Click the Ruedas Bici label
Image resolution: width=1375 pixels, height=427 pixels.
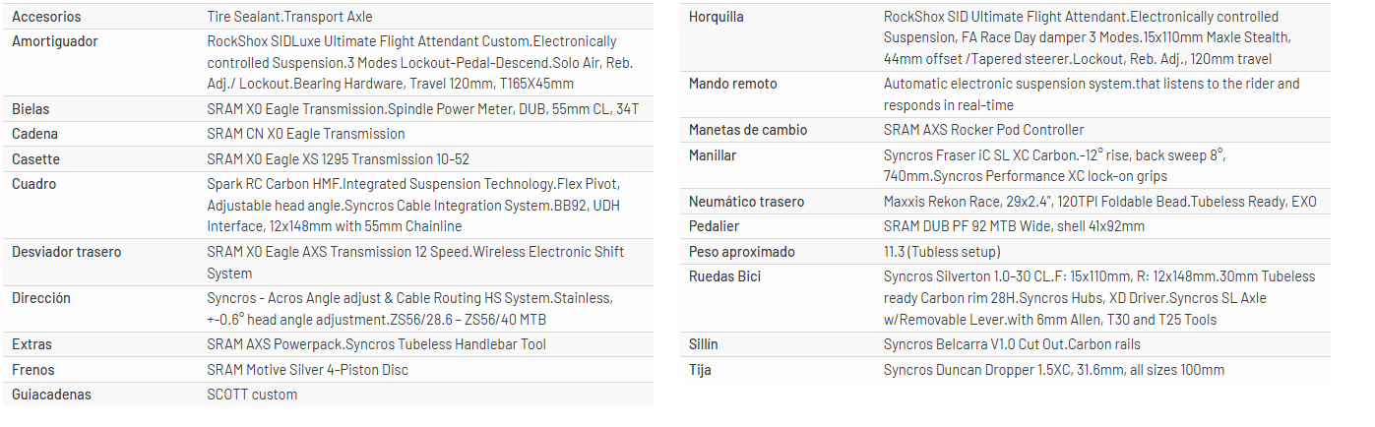click(725, 276)
